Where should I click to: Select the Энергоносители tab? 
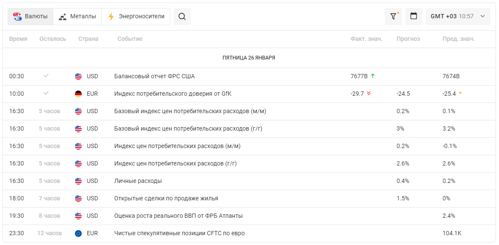click(x=136, y=17)
